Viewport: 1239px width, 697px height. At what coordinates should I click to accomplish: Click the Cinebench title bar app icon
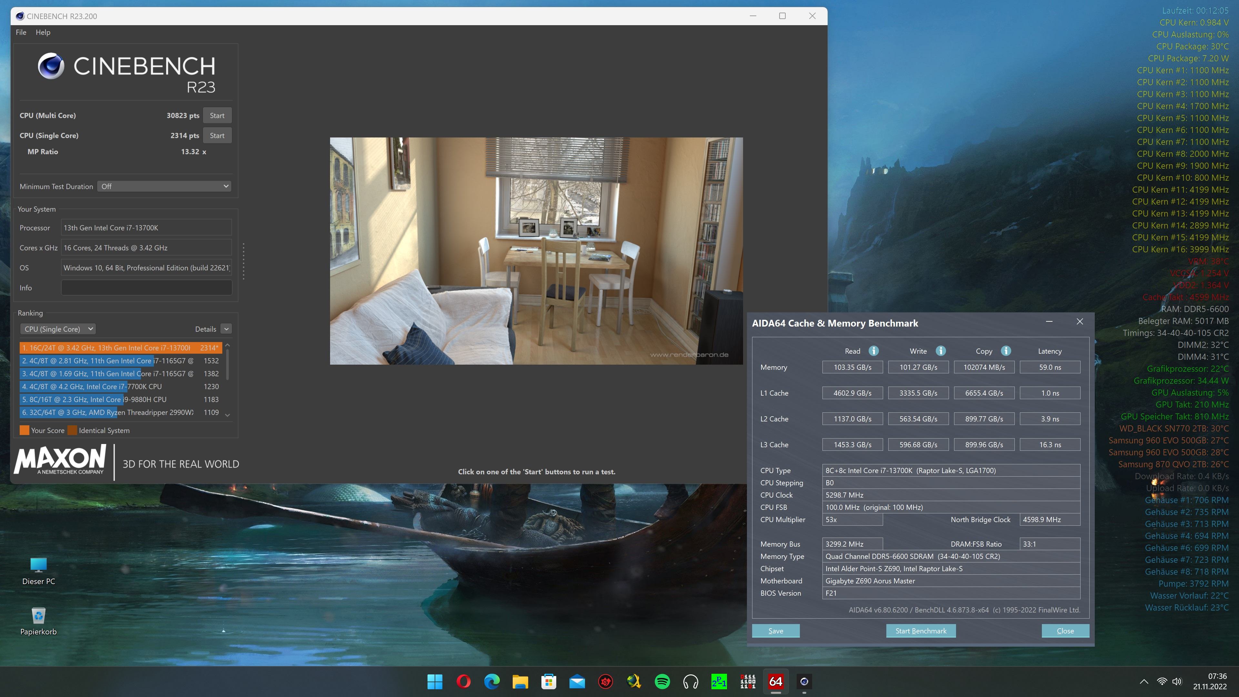[20, 16]
